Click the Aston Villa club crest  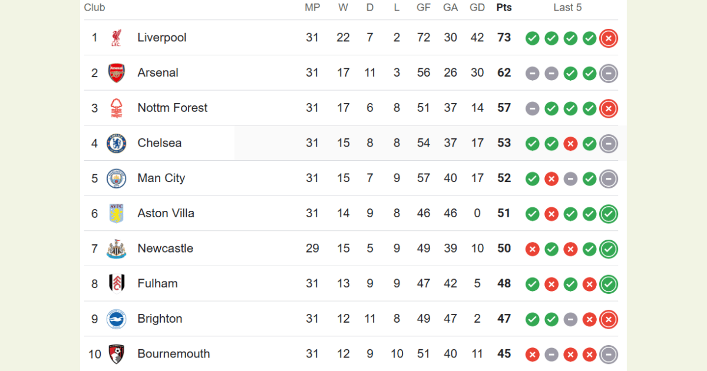pyautogui.click(x=116, y=213)
